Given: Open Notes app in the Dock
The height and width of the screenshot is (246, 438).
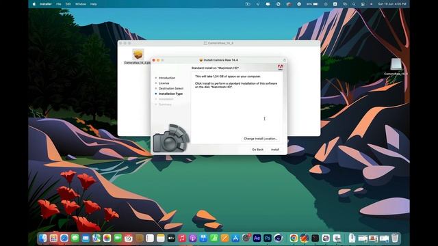Looking at the screenshot, I should pyautogui.click(x=161, y=238).
